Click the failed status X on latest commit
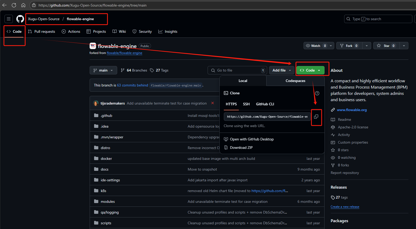This screenshot has width=416, height=229. (x=213, y=103)
